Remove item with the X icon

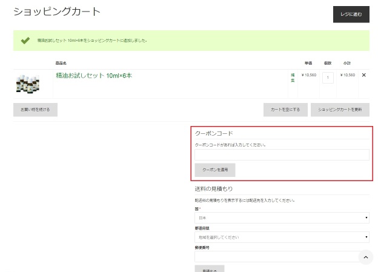coord(364,75)
